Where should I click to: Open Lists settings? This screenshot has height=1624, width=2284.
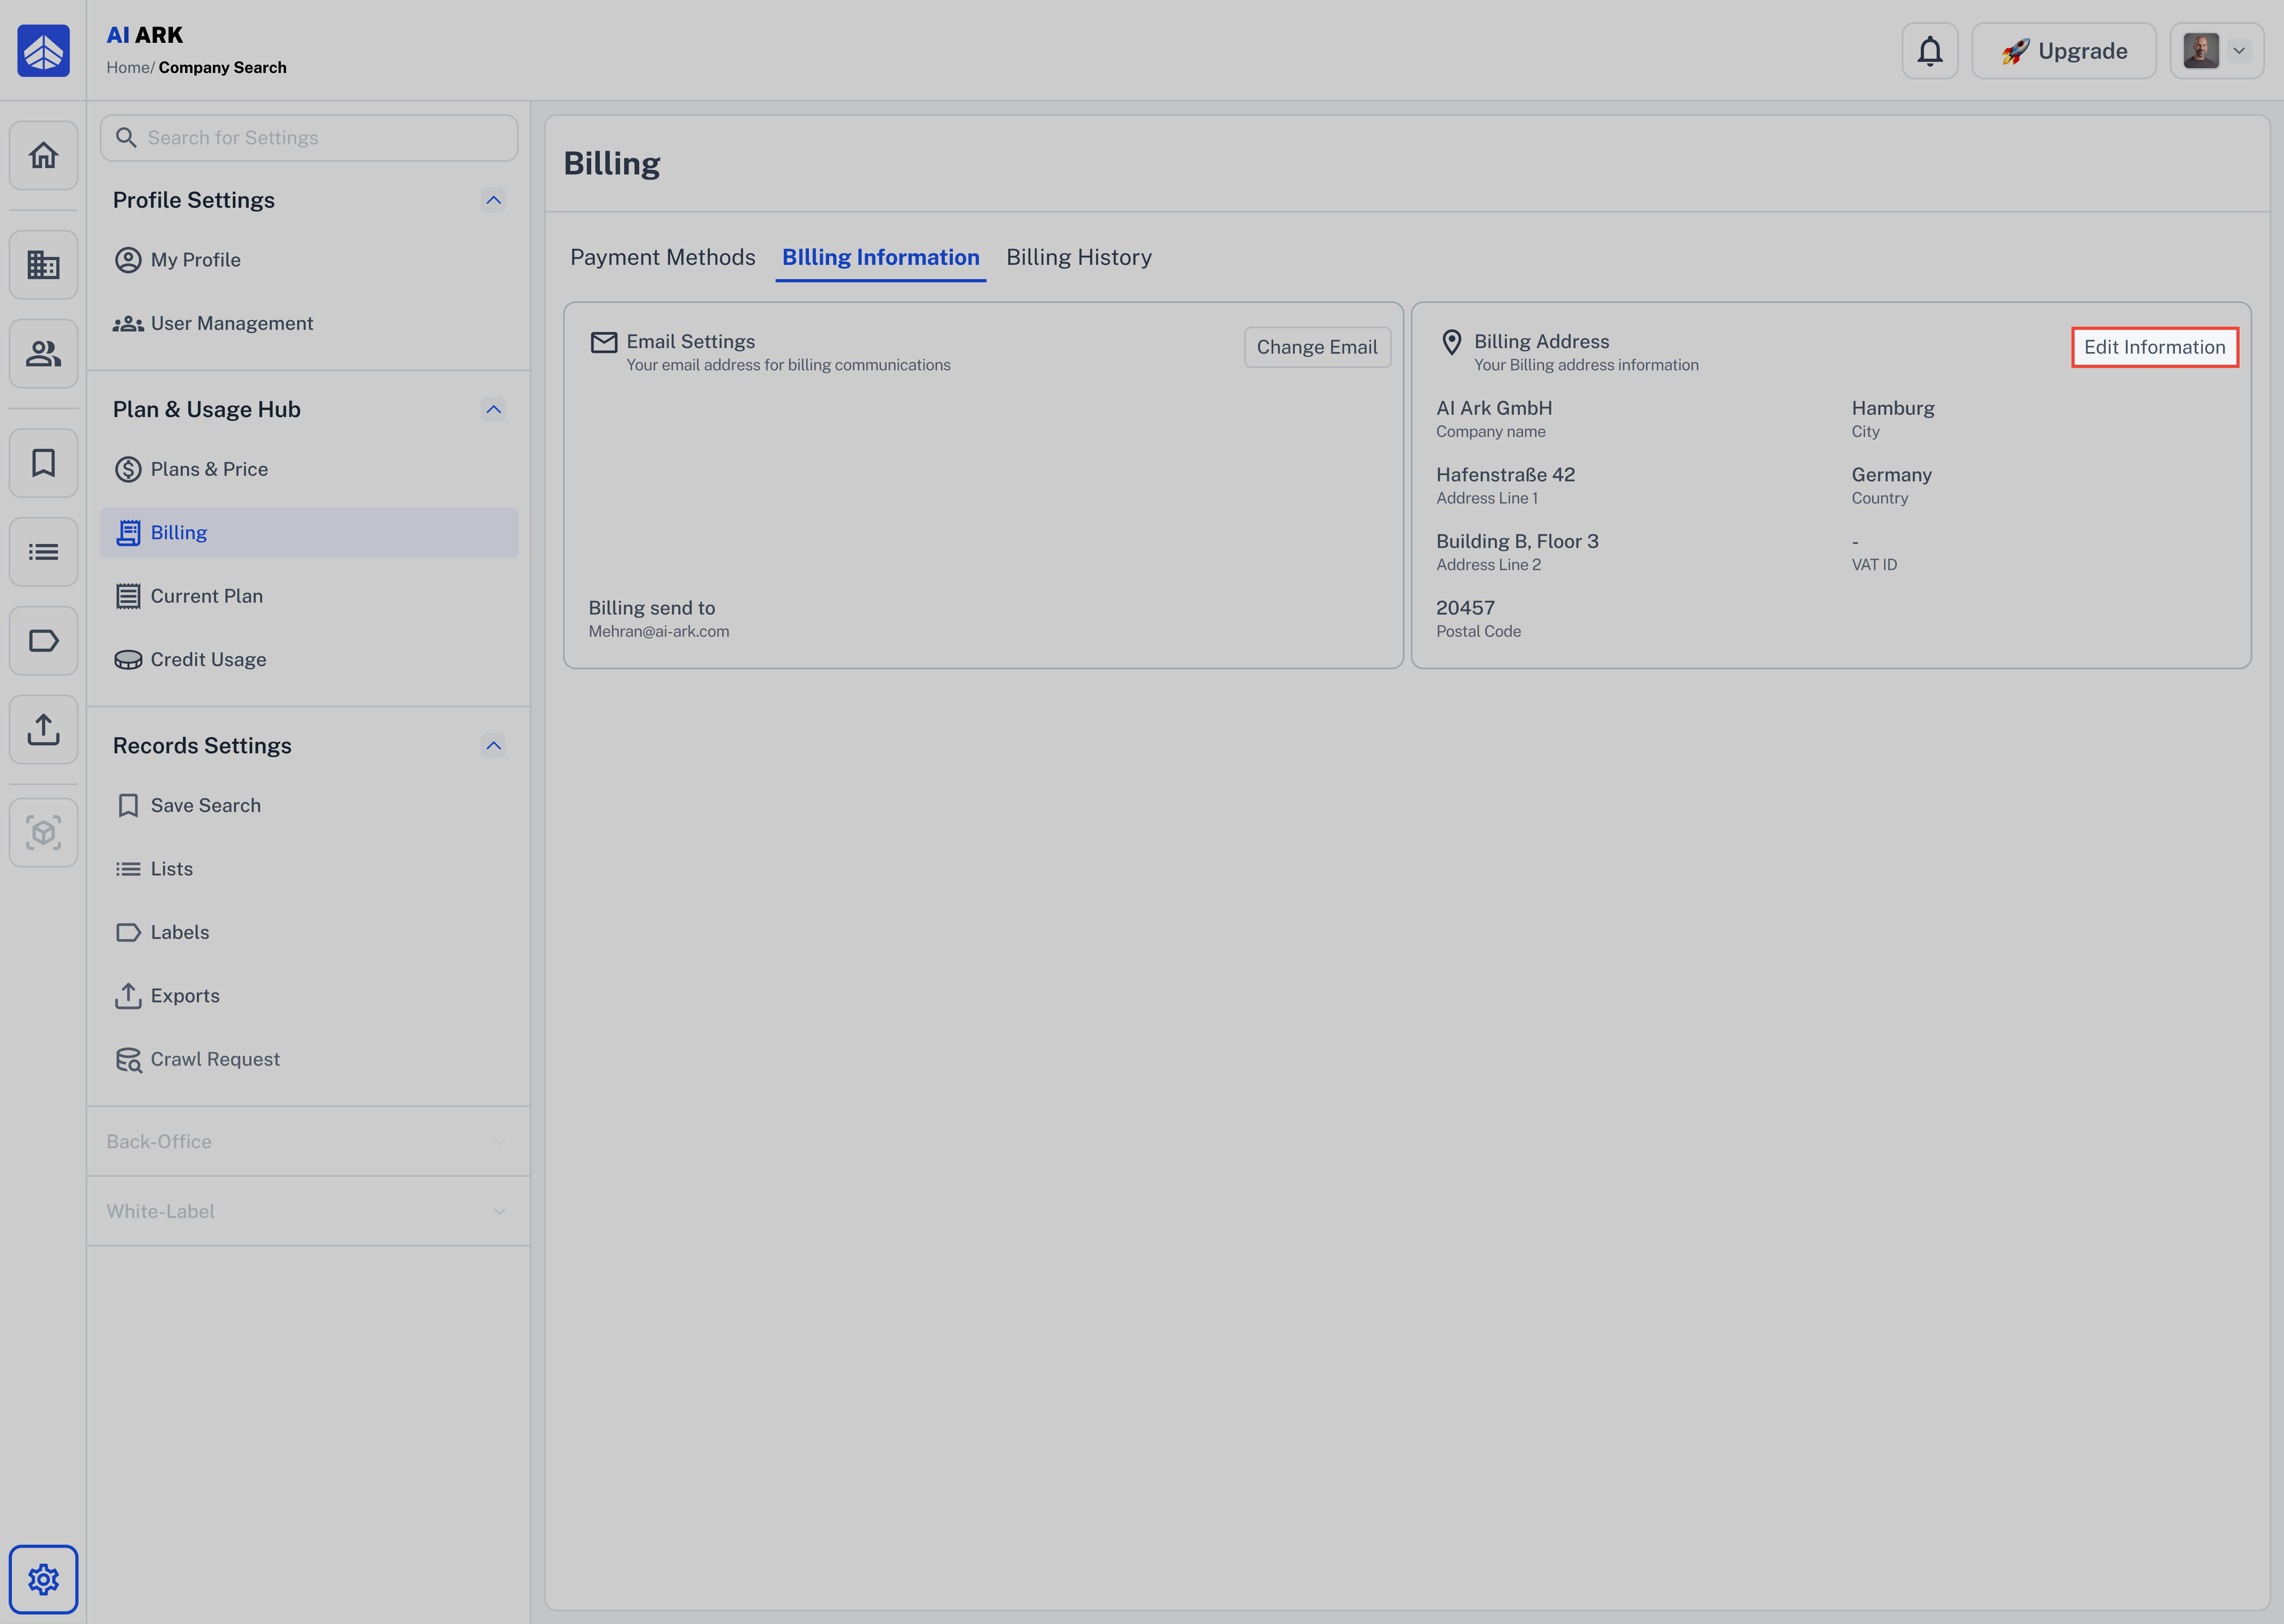[309, 869]
